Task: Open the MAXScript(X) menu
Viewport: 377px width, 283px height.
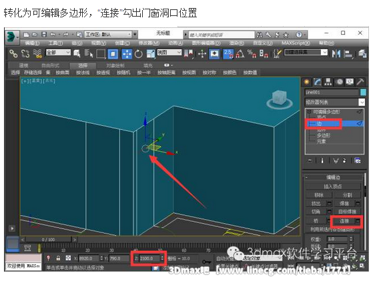Action: point(296,43)
